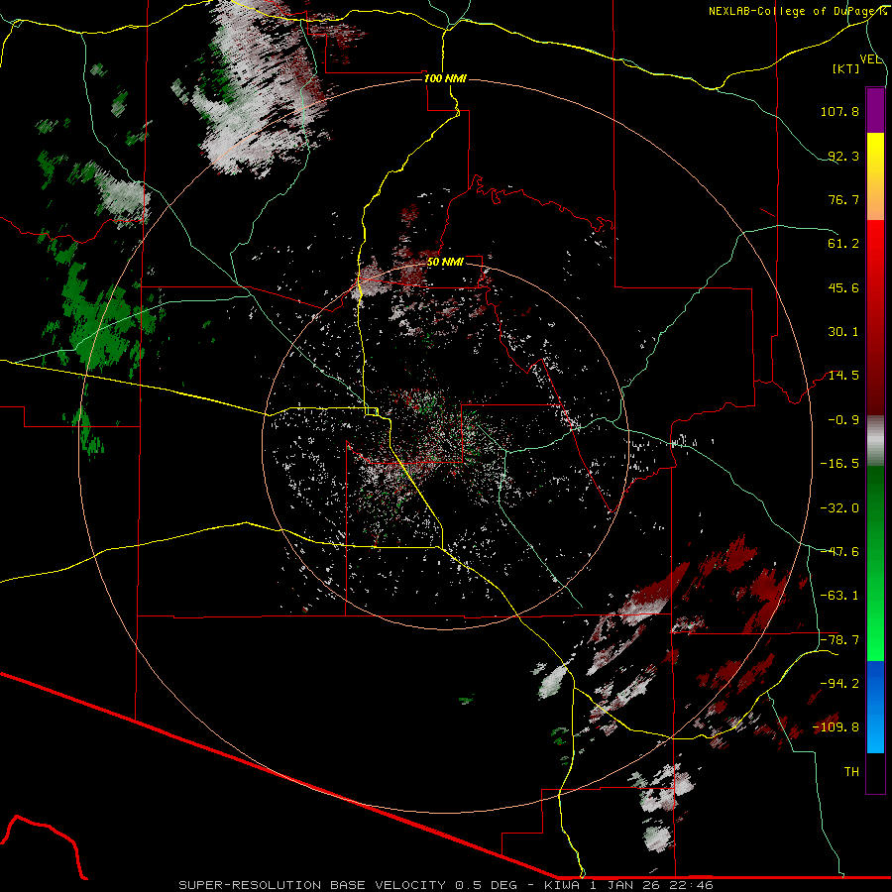Pick the black TH segment of the color bar
Screen dimensions: 892x892
(875, 773)
